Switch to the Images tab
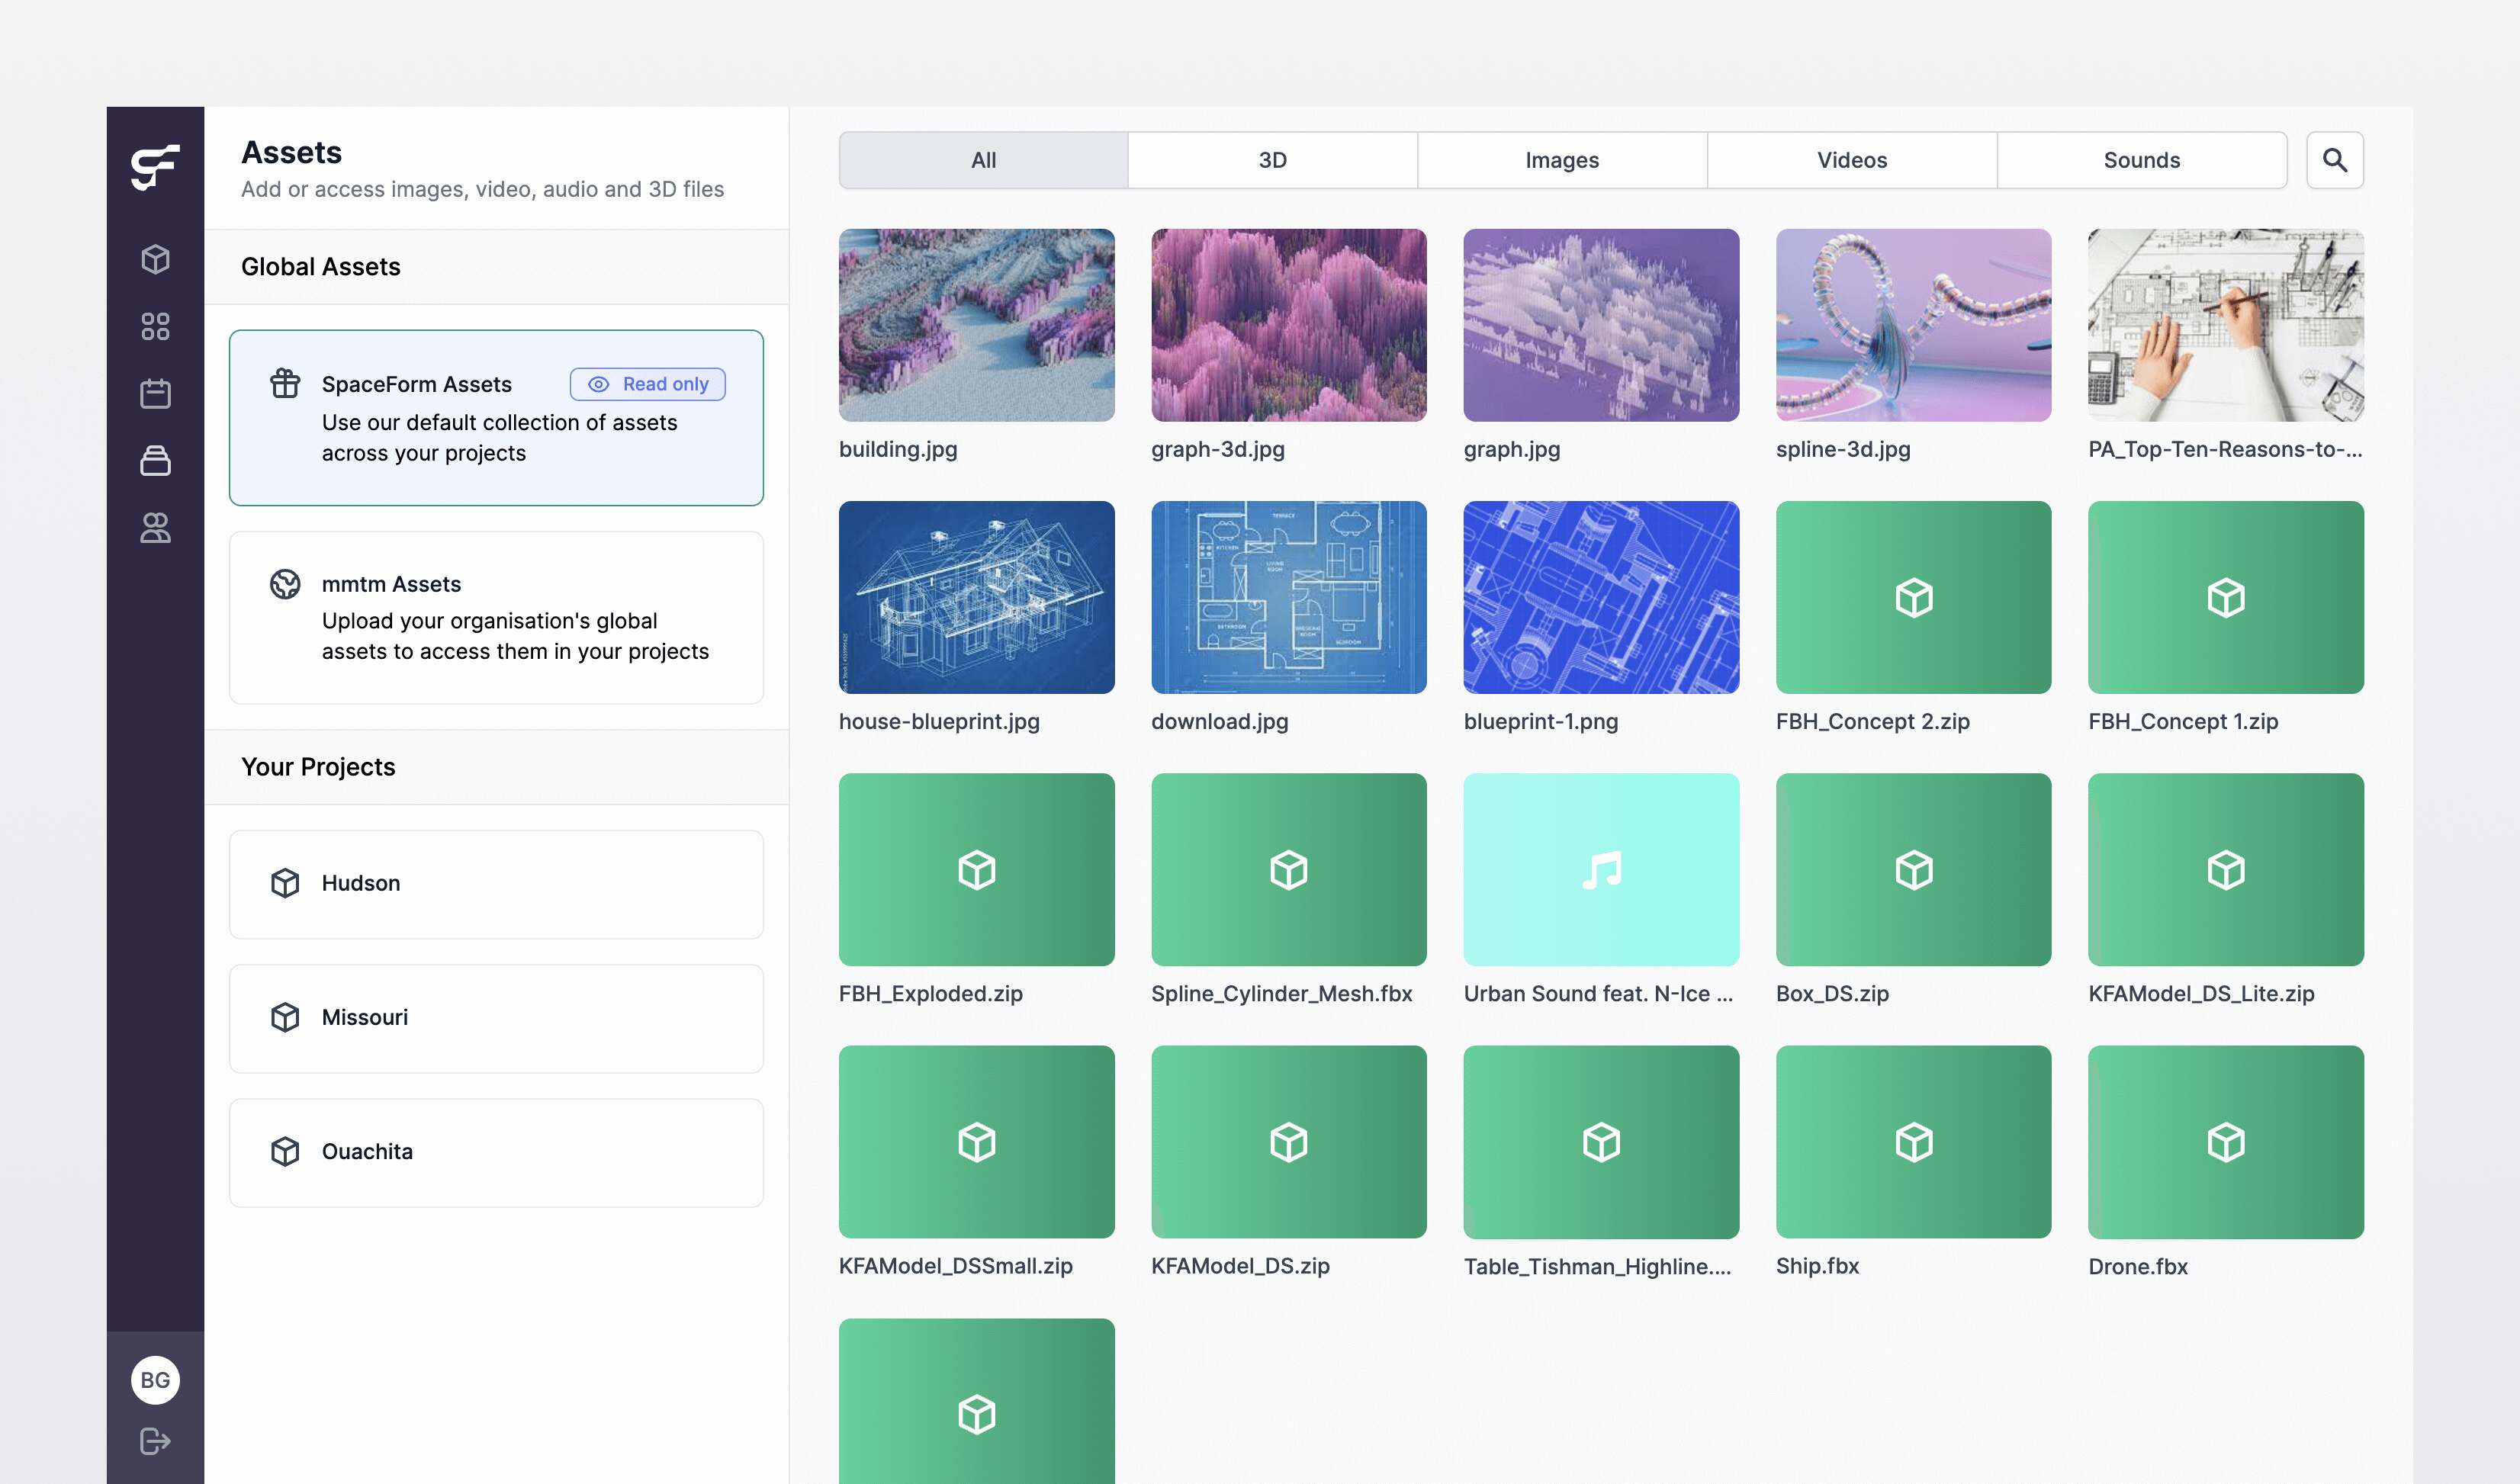 1561,159
